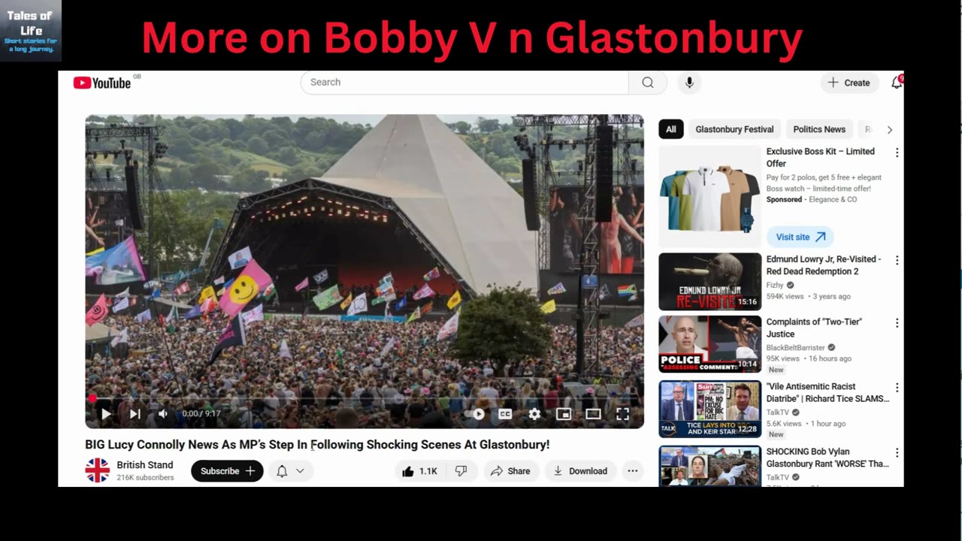Screen dimensions: 962x541
Task: Toggle theater mode icon
Action: (593, 414)
